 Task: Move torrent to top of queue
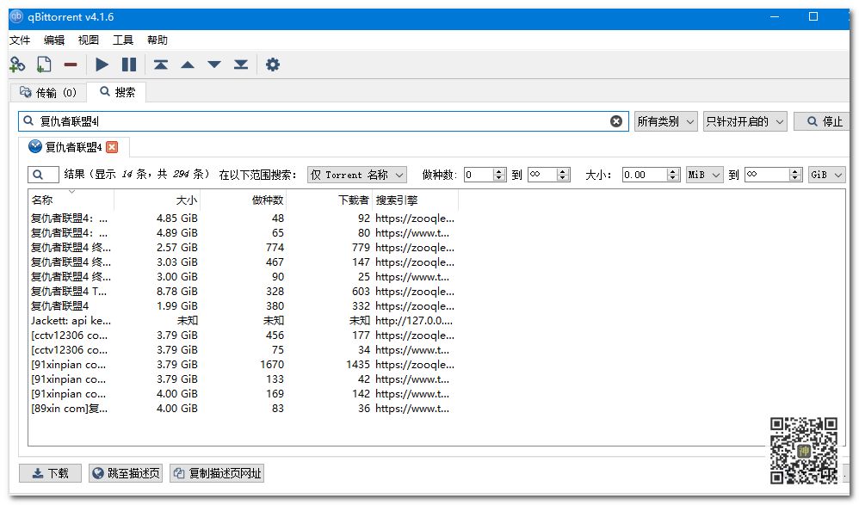coord(160,65)
